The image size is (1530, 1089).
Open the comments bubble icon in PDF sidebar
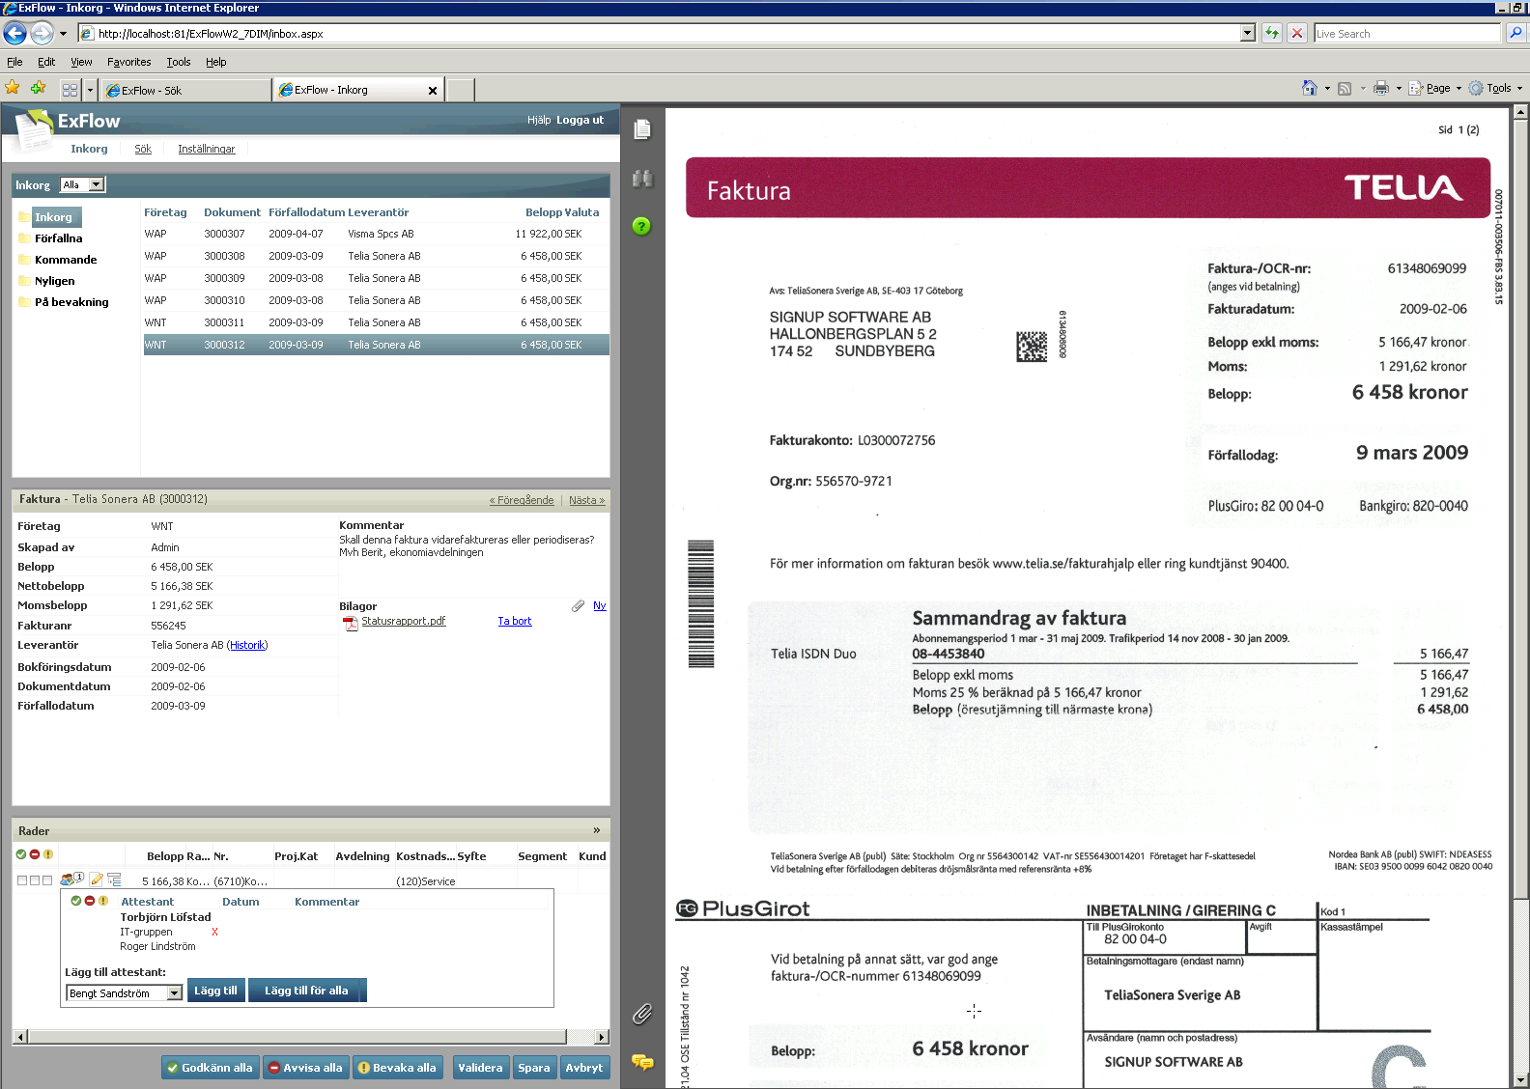pyautogui.click(x=642, y=1062)
